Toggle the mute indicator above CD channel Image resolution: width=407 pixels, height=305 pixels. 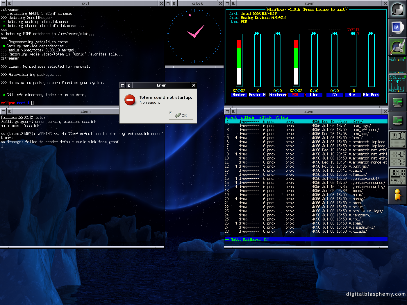click(335, 34)
